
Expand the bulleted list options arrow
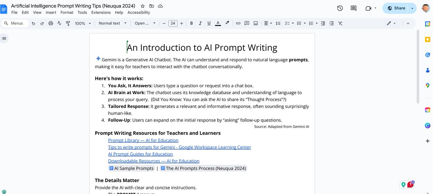pos(305,23)
